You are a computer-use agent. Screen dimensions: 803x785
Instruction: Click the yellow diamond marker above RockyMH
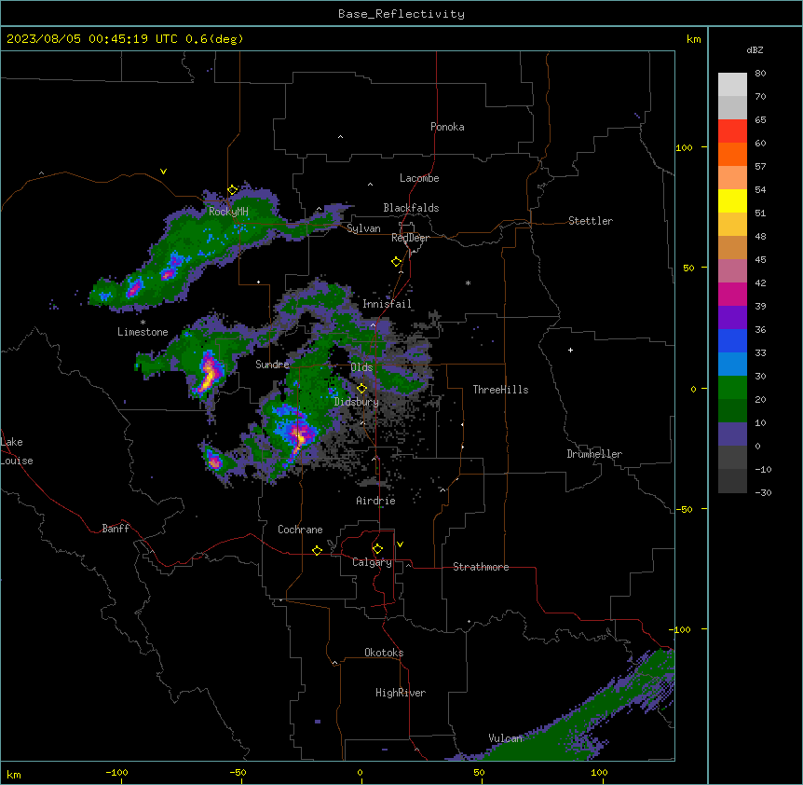233,190
